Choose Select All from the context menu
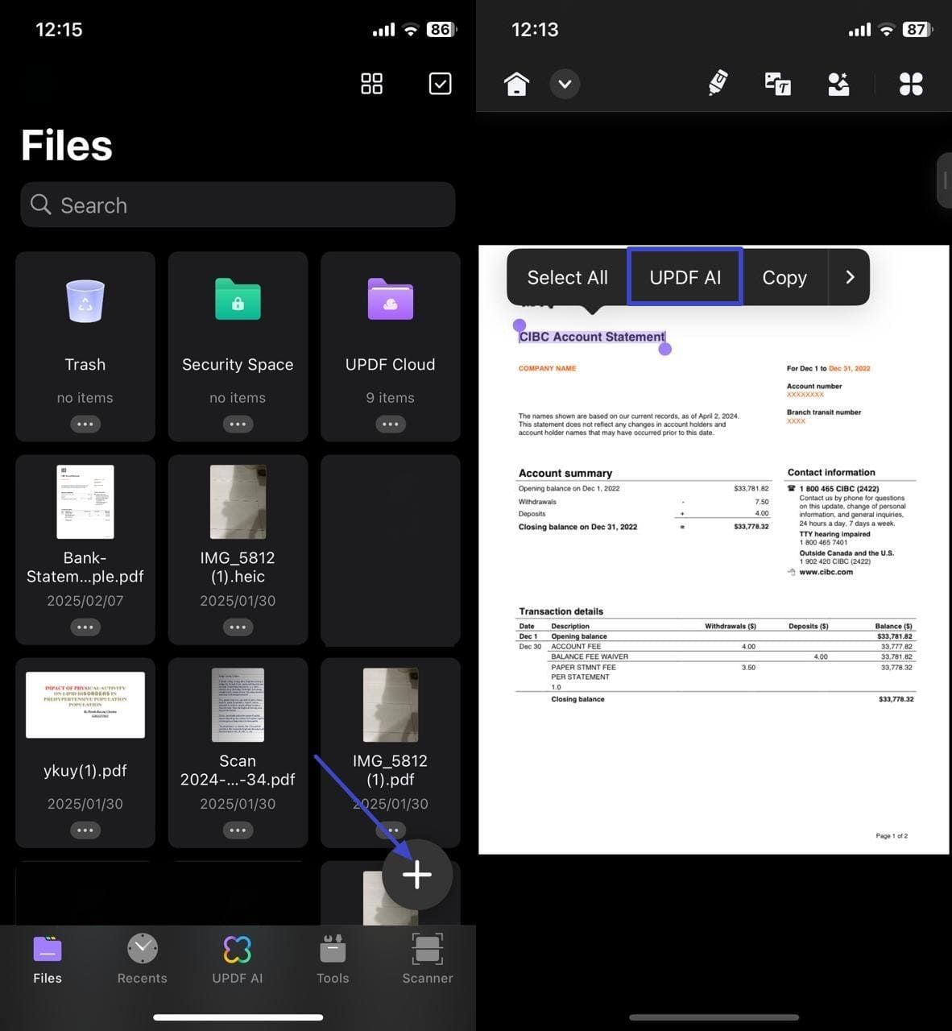 click(x=567, y=276)
